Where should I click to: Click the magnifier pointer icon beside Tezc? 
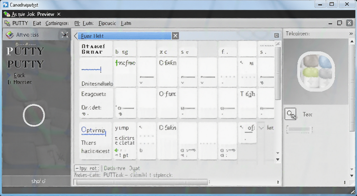pyautogui.click(x=291, y=114)
